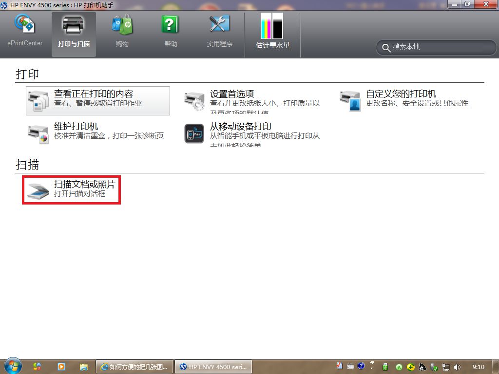Screen dimensions: 499x374
Task: Open 扫描文档或照片 scan dialog
Action: point(71,190)
